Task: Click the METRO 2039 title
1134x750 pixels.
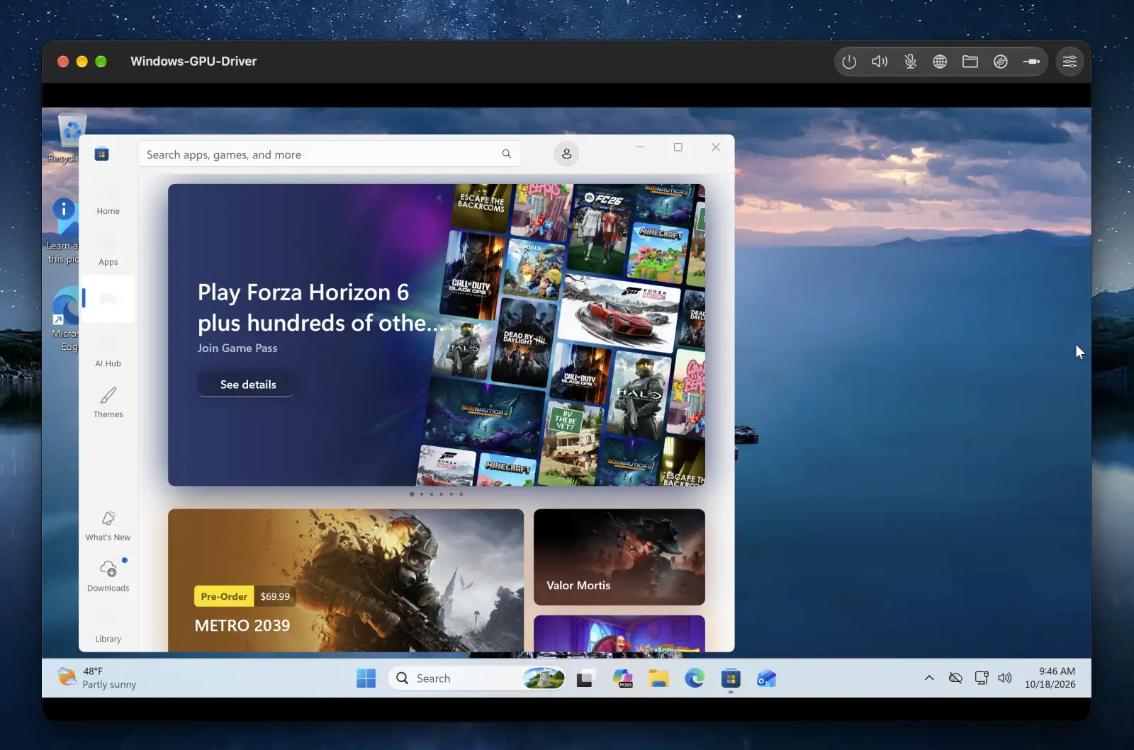Action: click(x=242, y=626)
